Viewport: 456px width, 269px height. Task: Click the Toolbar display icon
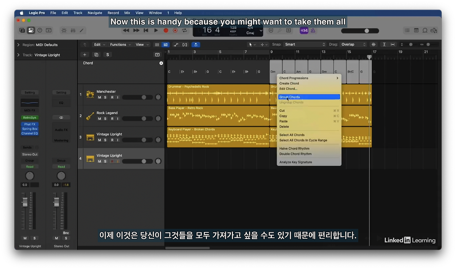(49, 31)
